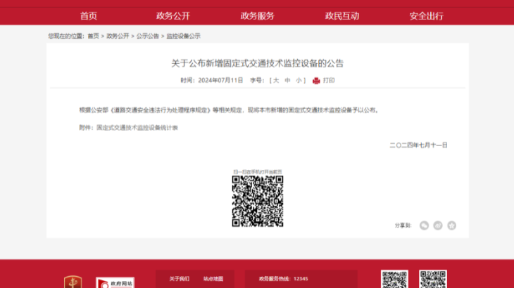Open the 政民互动 navigation menu
Screen dimensions: 514x288
[x=341, y=15]
